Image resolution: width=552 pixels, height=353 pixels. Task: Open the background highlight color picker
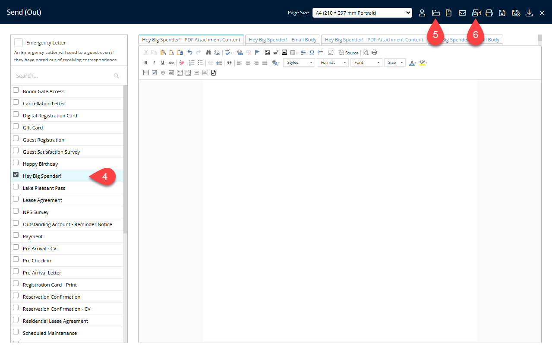click(423, 63)
